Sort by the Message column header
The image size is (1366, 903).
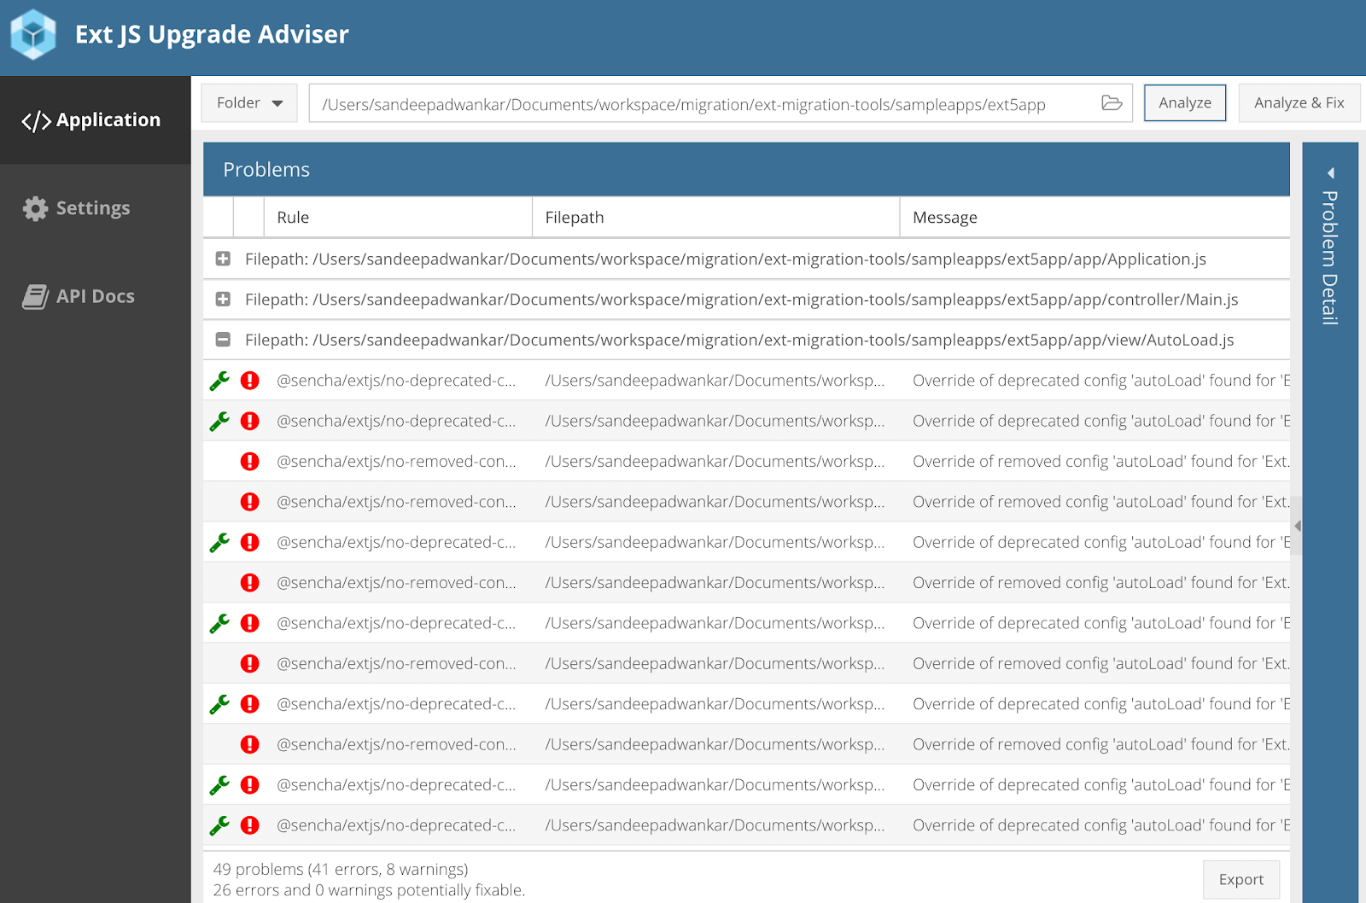[1095, 218]
